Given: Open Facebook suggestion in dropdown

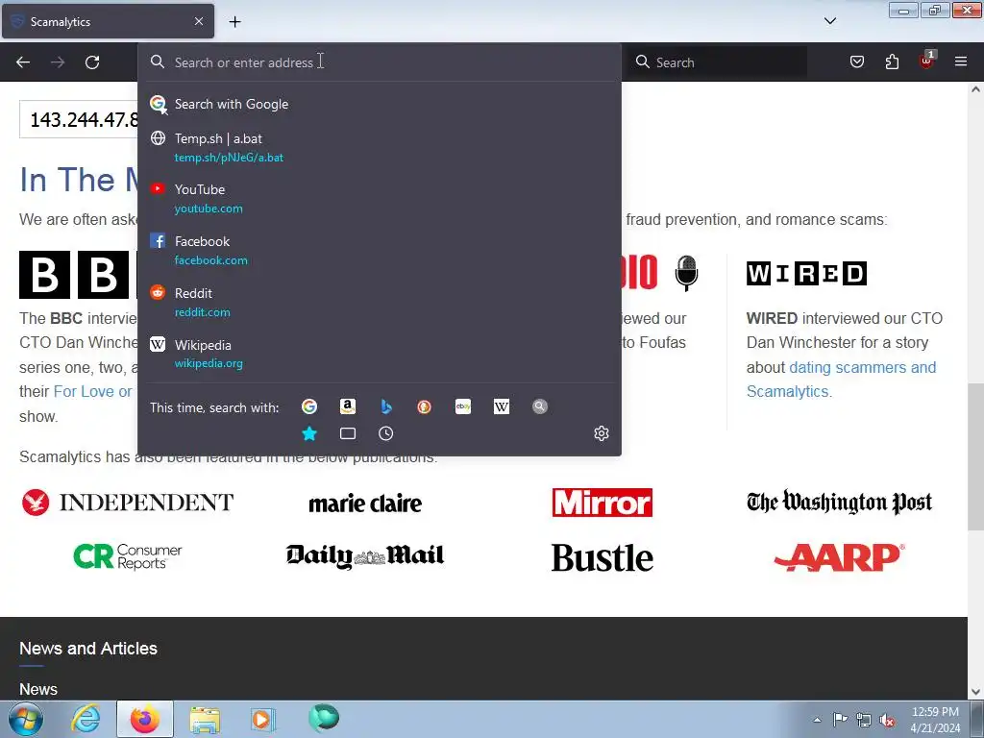Looking at the screenshot, I should click(380, 251).
